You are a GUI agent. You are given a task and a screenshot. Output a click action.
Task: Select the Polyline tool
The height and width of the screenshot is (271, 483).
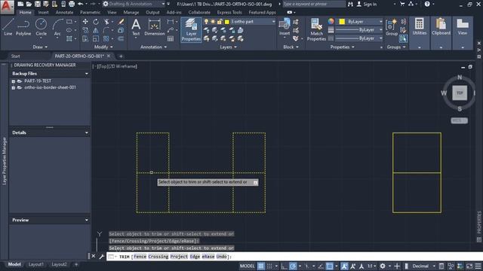pos(23,27)
